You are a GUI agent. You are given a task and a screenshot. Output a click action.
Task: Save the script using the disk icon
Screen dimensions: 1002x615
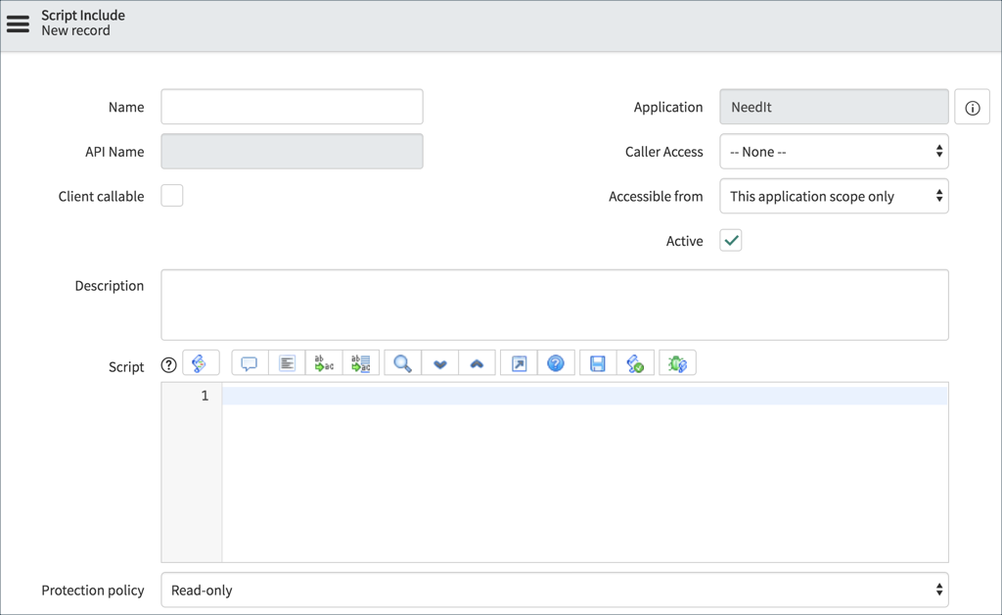tap(596, 362)
